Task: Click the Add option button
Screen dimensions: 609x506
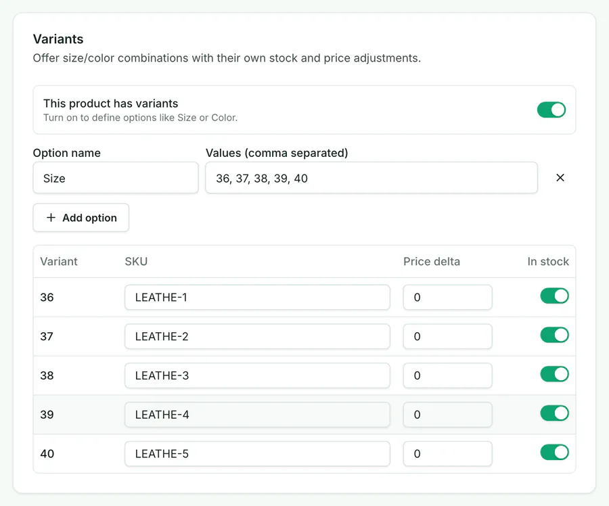Action: [x=81, y=217]
